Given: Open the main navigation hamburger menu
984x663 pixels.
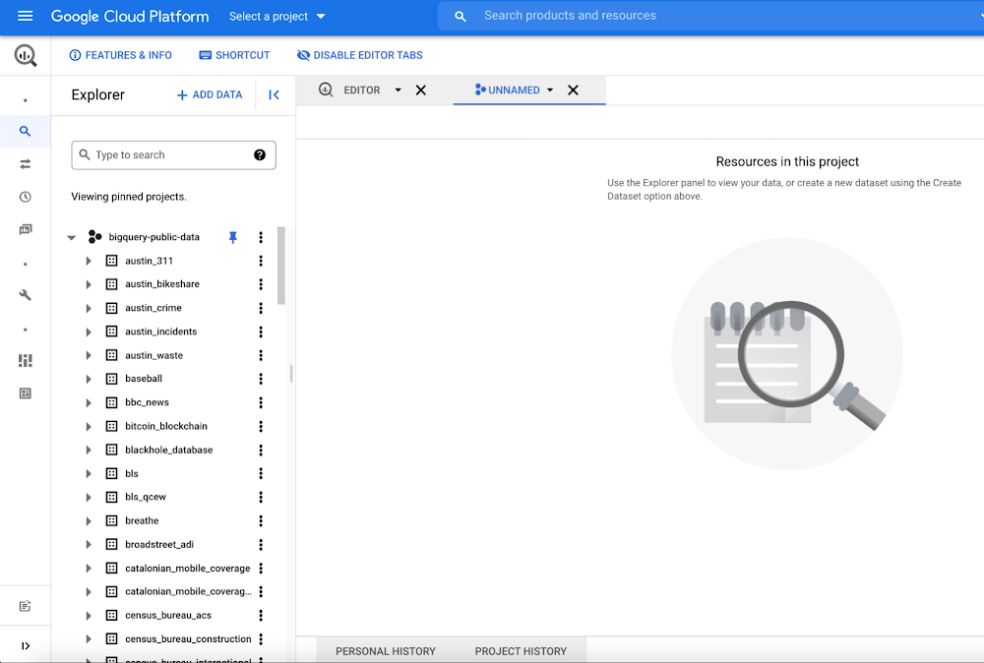Looking at the screenshot, I should (x=26, y=16).
